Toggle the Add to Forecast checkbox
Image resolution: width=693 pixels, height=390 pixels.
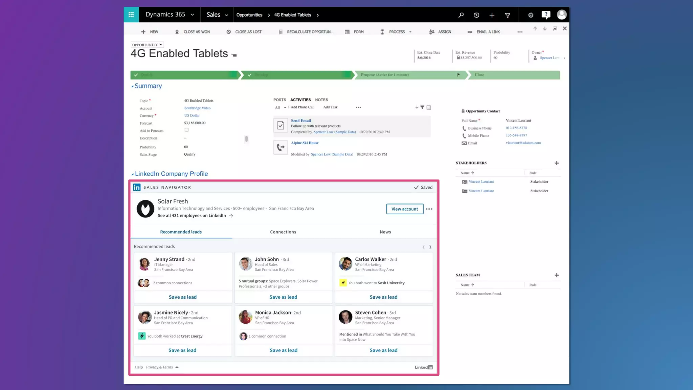[186, 130]
